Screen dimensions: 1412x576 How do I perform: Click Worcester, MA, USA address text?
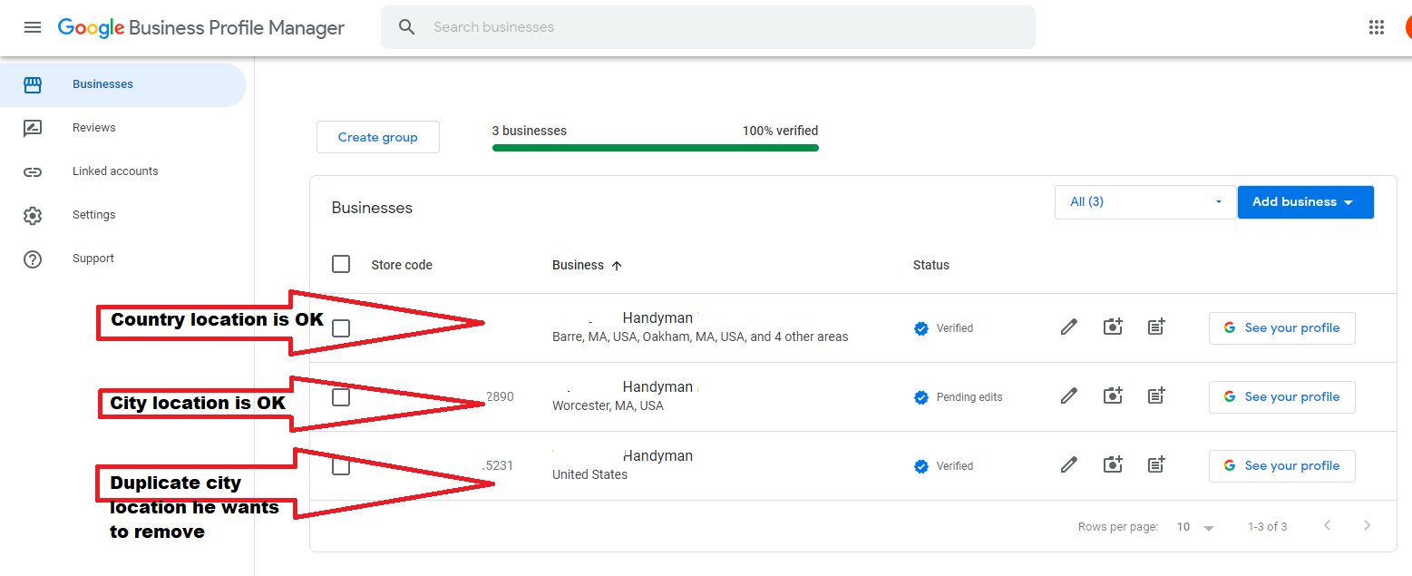(608, 406)
